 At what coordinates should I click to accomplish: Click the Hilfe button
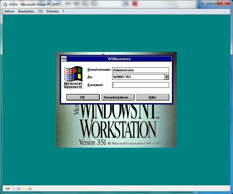pos(153,97)
